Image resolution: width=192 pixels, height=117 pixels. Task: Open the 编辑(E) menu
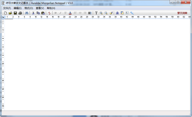18,8
